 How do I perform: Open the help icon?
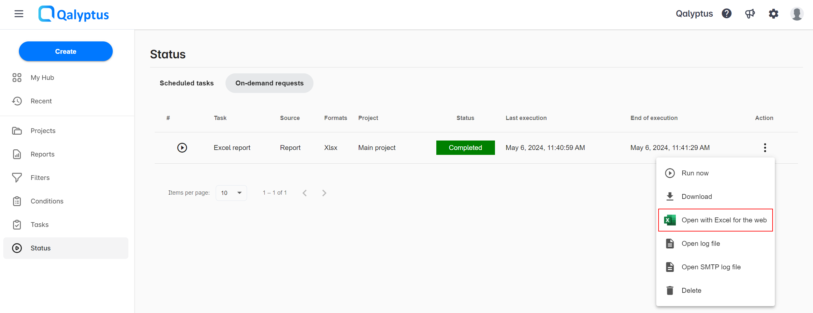[x=726, y=14]
